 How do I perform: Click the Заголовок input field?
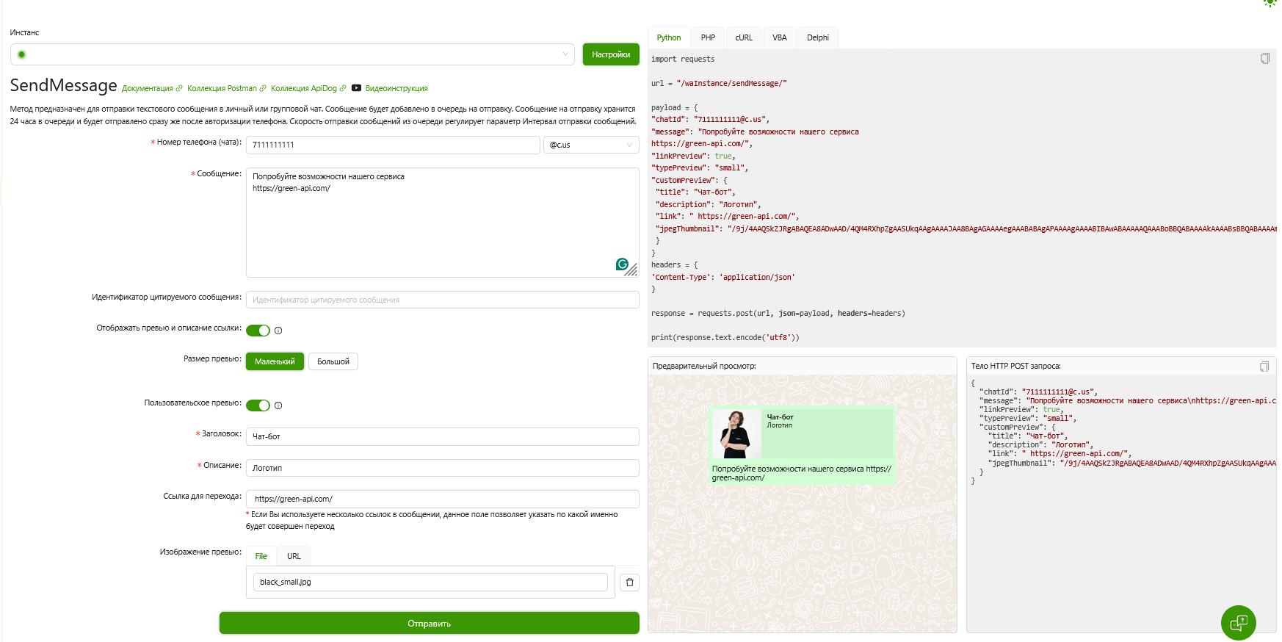442,436
